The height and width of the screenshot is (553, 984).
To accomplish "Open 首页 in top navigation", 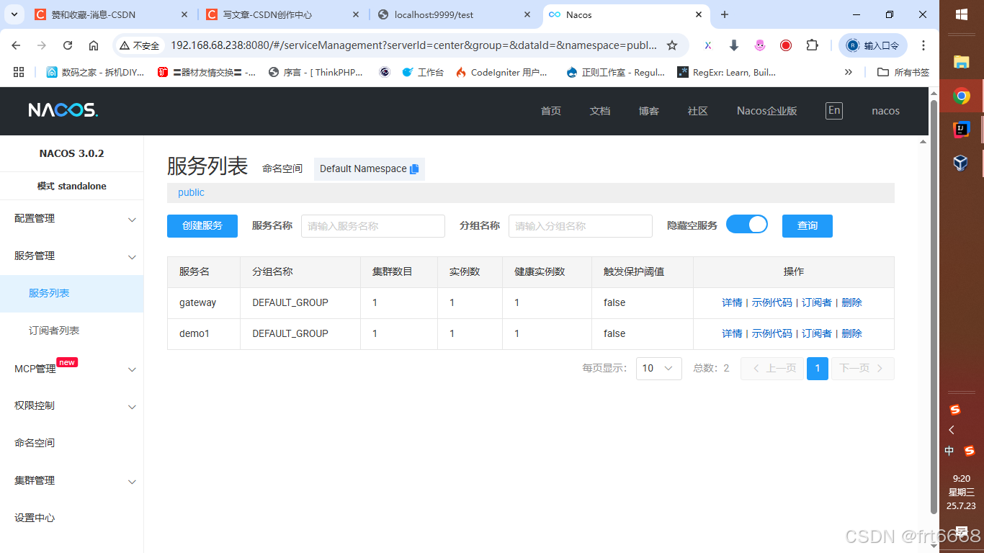I will 551,111.
